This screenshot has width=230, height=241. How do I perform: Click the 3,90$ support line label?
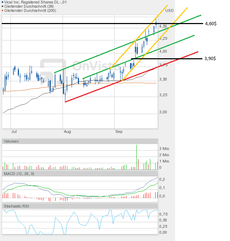coord(210,59)
